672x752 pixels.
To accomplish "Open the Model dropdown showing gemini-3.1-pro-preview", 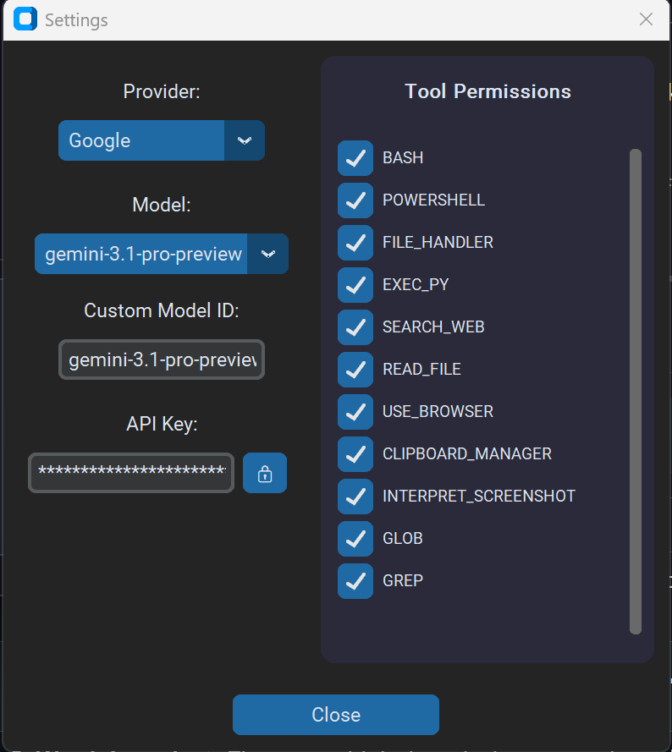I will pos(140,254).
